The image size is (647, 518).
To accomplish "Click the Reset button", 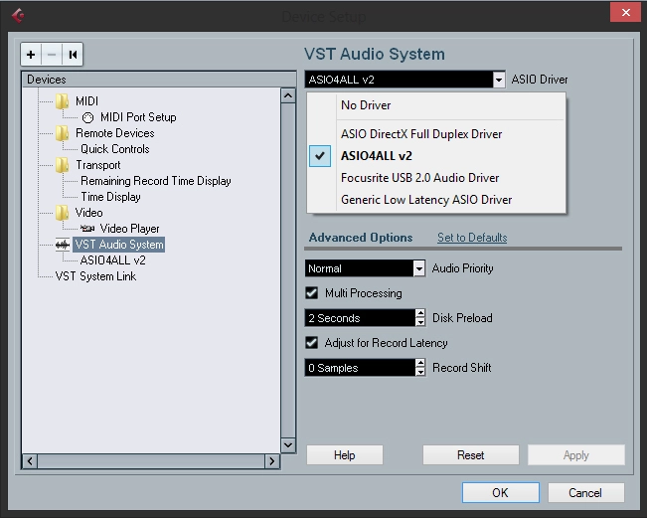I will (470, 455).
